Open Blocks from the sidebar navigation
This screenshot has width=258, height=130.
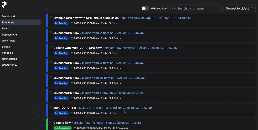click(6, 47)
